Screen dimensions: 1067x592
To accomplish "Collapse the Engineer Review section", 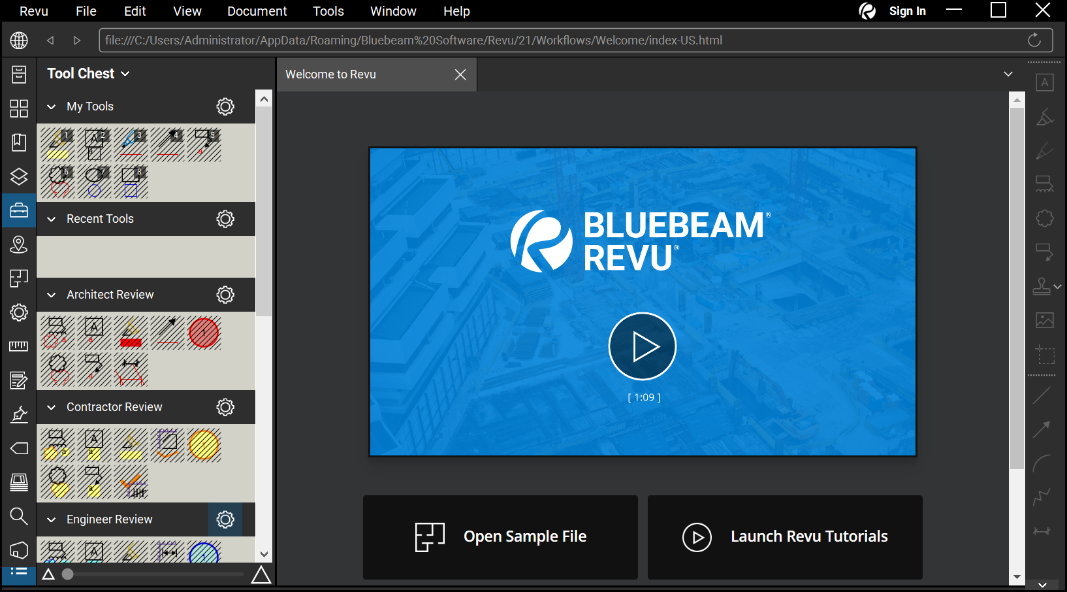I will click(x=52, y=519).
